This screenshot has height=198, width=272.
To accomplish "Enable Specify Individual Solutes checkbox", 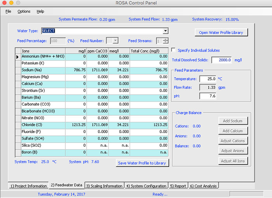I will 174,50.
